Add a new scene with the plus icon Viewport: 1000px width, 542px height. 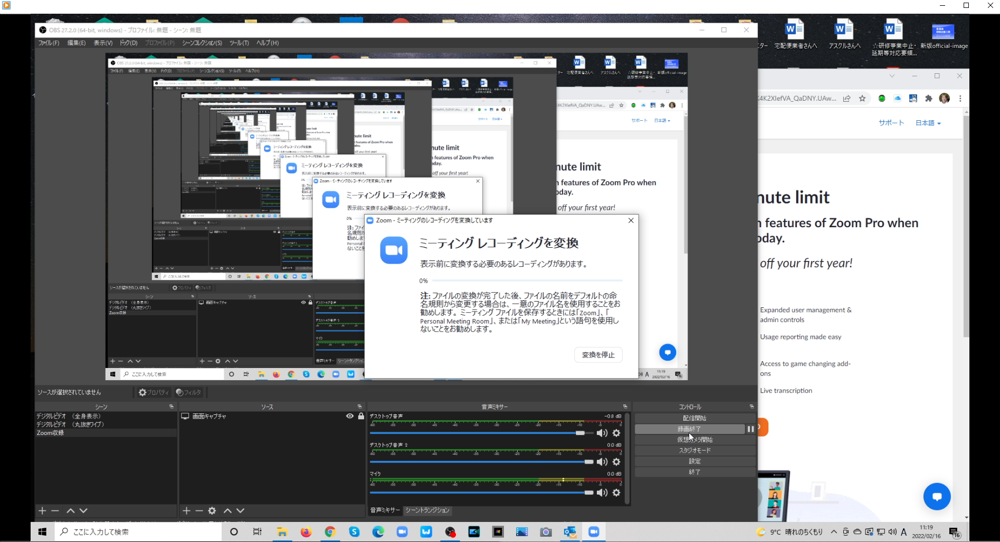coord(42,511)
